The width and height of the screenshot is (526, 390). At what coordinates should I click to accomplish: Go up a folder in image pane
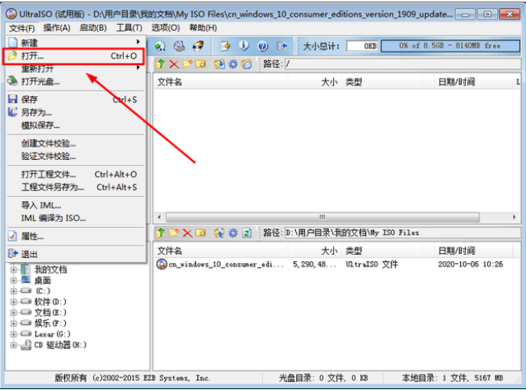[160, 64]
